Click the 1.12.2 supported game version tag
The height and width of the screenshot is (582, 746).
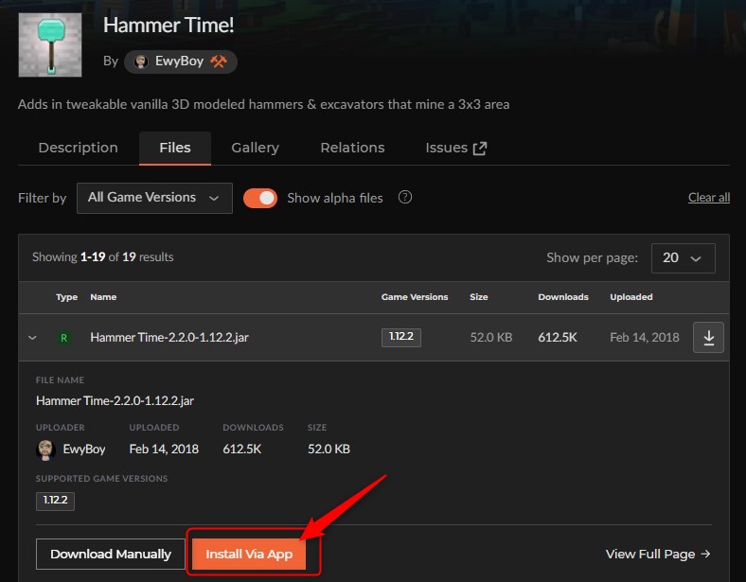coord(55,502)
